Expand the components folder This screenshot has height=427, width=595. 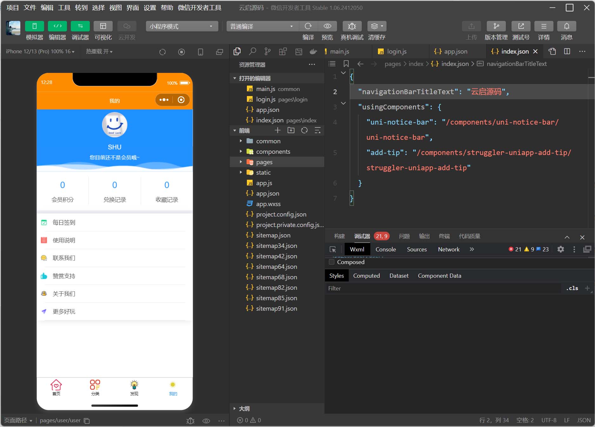coord(273,152)
